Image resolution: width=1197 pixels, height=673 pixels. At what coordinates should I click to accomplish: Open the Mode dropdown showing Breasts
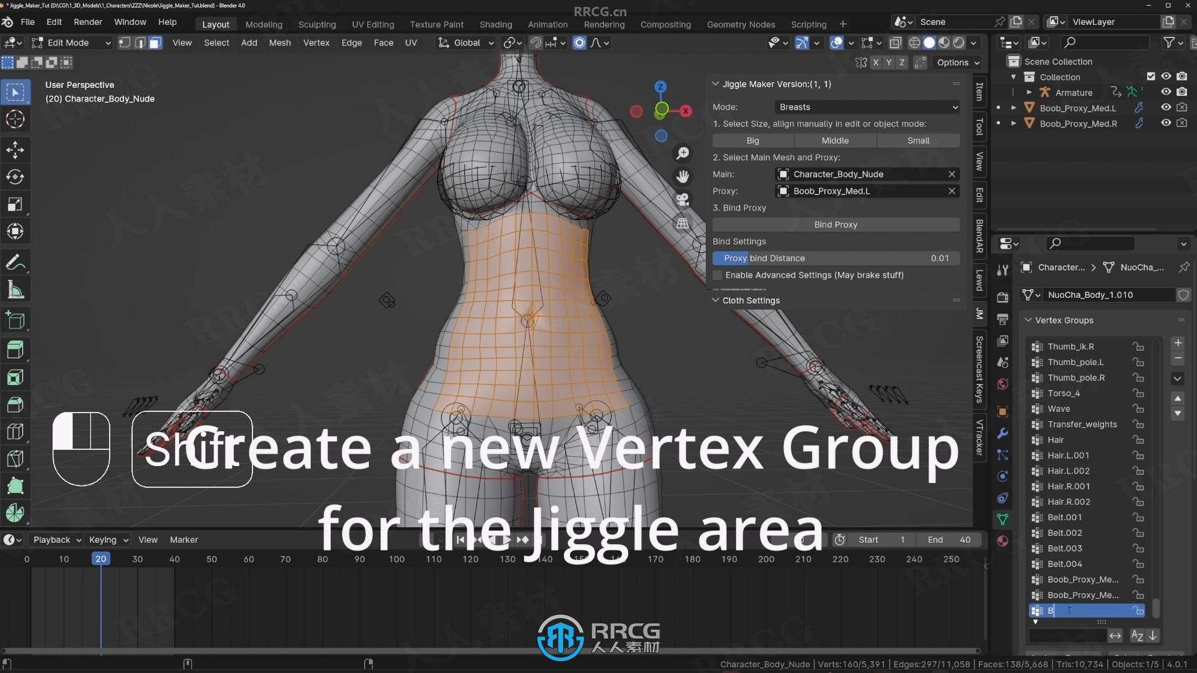pyautogui.click(x=866, y=107)
